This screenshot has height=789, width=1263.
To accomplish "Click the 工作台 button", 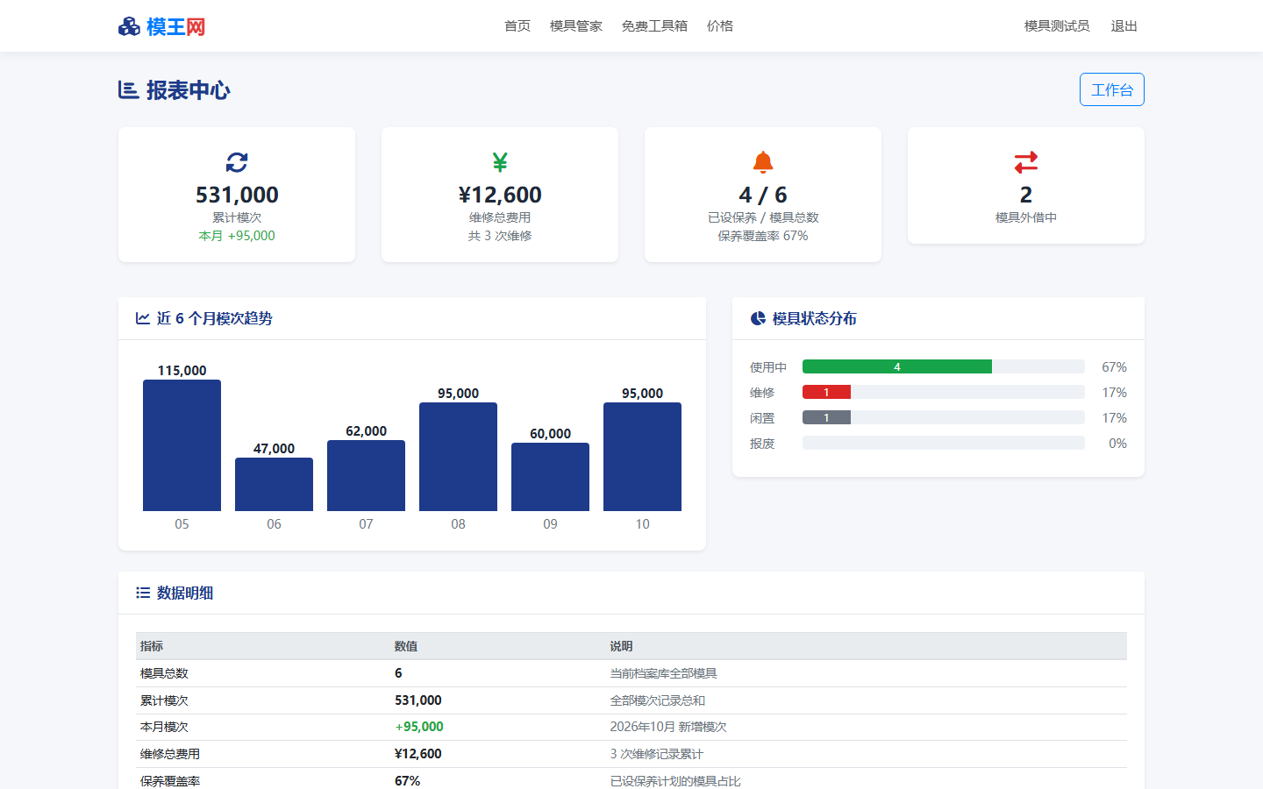I will pos(1112,89).
